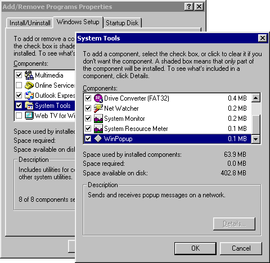Click the 402.8 MB available value
The image size is (270, 263).
tap(233, 173)
